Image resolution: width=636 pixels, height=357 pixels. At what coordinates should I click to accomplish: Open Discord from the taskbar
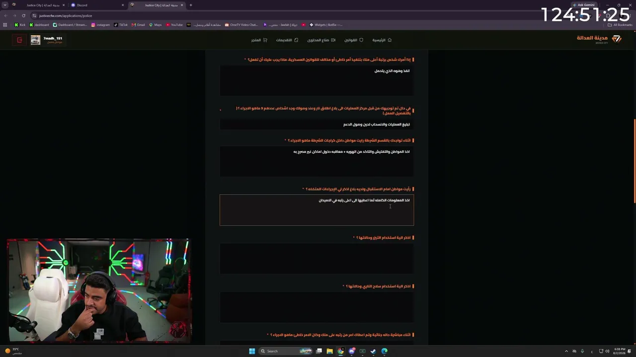[x=351, y=351]
